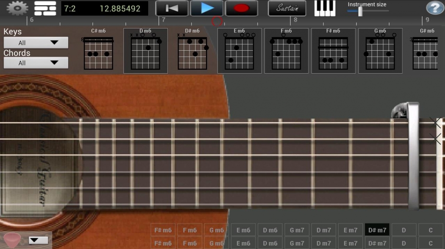This screenshot has width=445, height=249.
Task: Select the D m6 chord diagram
Action: click(145, 50)
